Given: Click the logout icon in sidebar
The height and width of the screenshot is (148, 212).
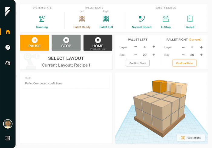Looking at the screenshot, I should click(x=8, y=138).
